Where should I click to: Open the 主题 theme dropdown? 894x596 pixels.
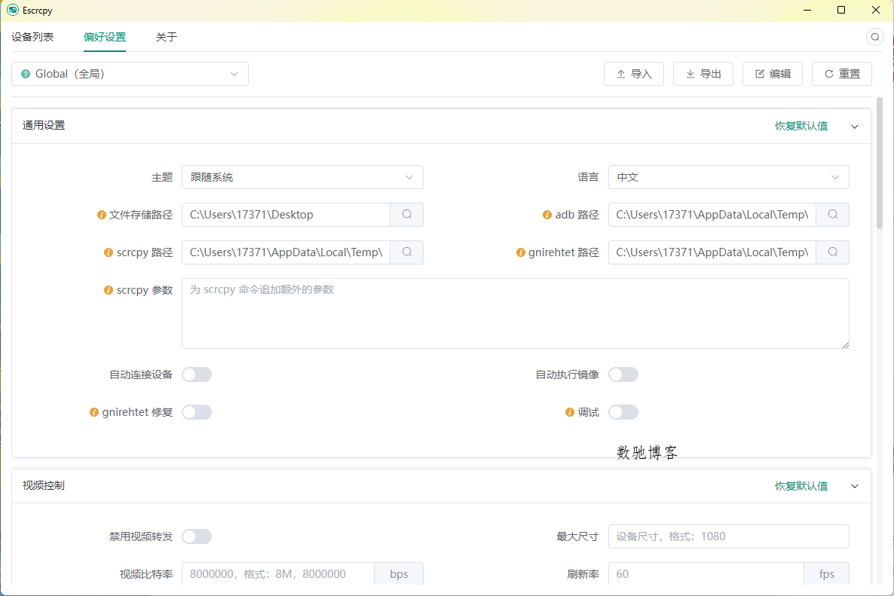[302, 177]
